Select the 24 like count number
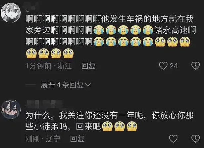 point(174,66)
